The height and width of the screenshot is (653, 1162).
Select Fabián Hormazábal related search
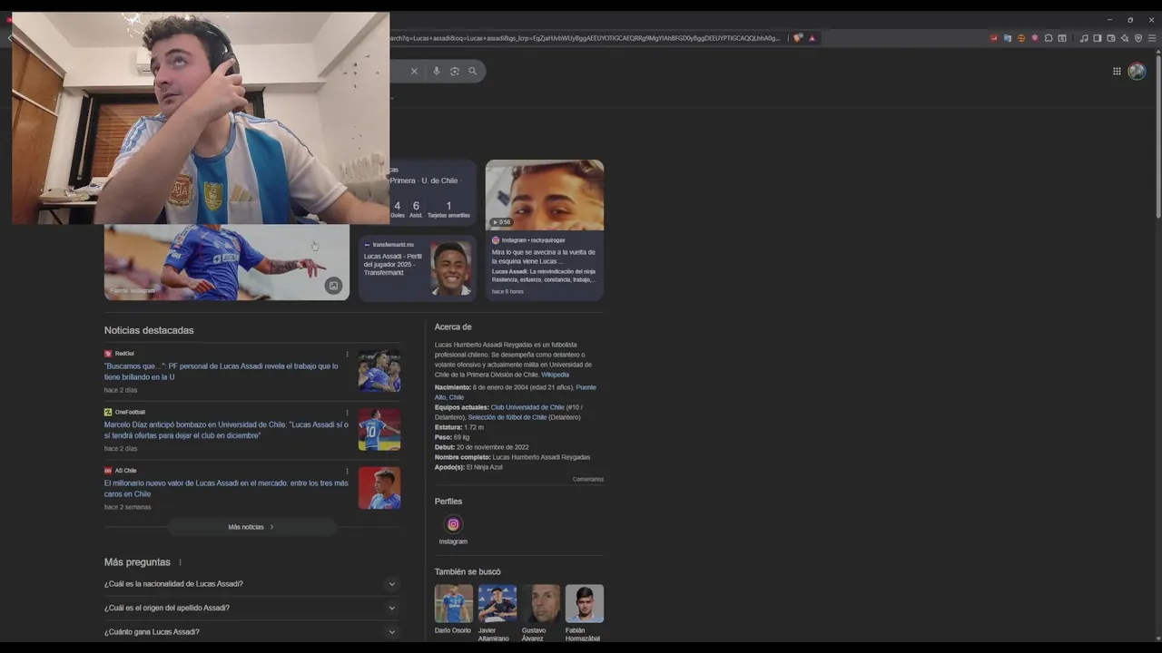(585, 613)
